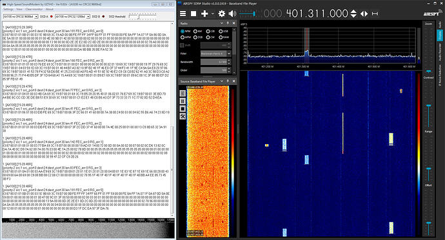Pin the Radio panel
The width and height of the screenshot is (445, 240).
click(228, 23)
